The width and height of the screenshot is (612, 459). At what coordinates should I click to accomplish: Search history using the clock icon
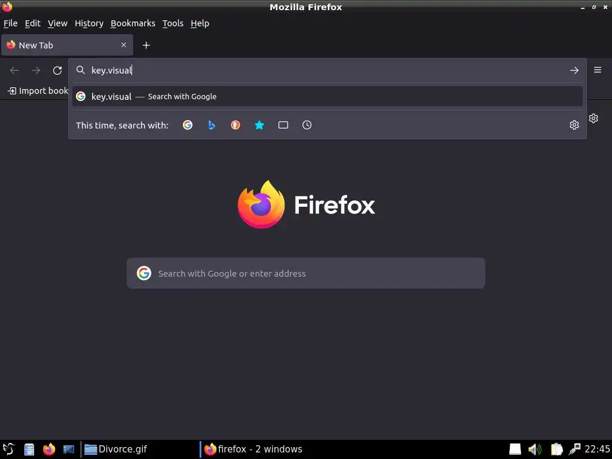307,125
